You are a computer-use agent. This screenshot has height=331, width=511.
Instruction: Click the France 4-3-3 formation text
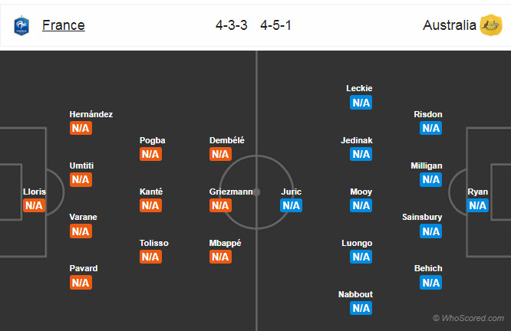coord(231,25)
